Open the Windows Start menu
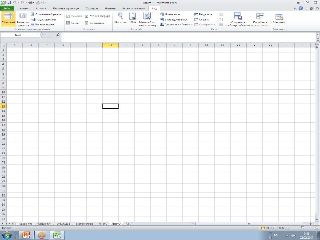Viewport: 320px width, 240px height. (x=7, y=235)
